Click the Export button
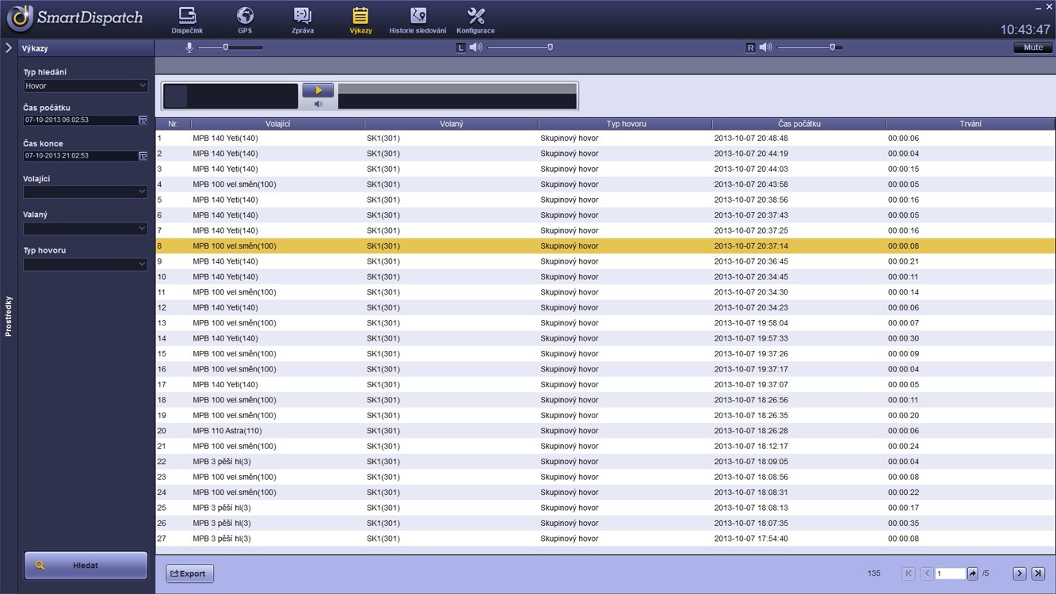The width and height of the screenshot is (1056, 594). [x=189, y=573]
